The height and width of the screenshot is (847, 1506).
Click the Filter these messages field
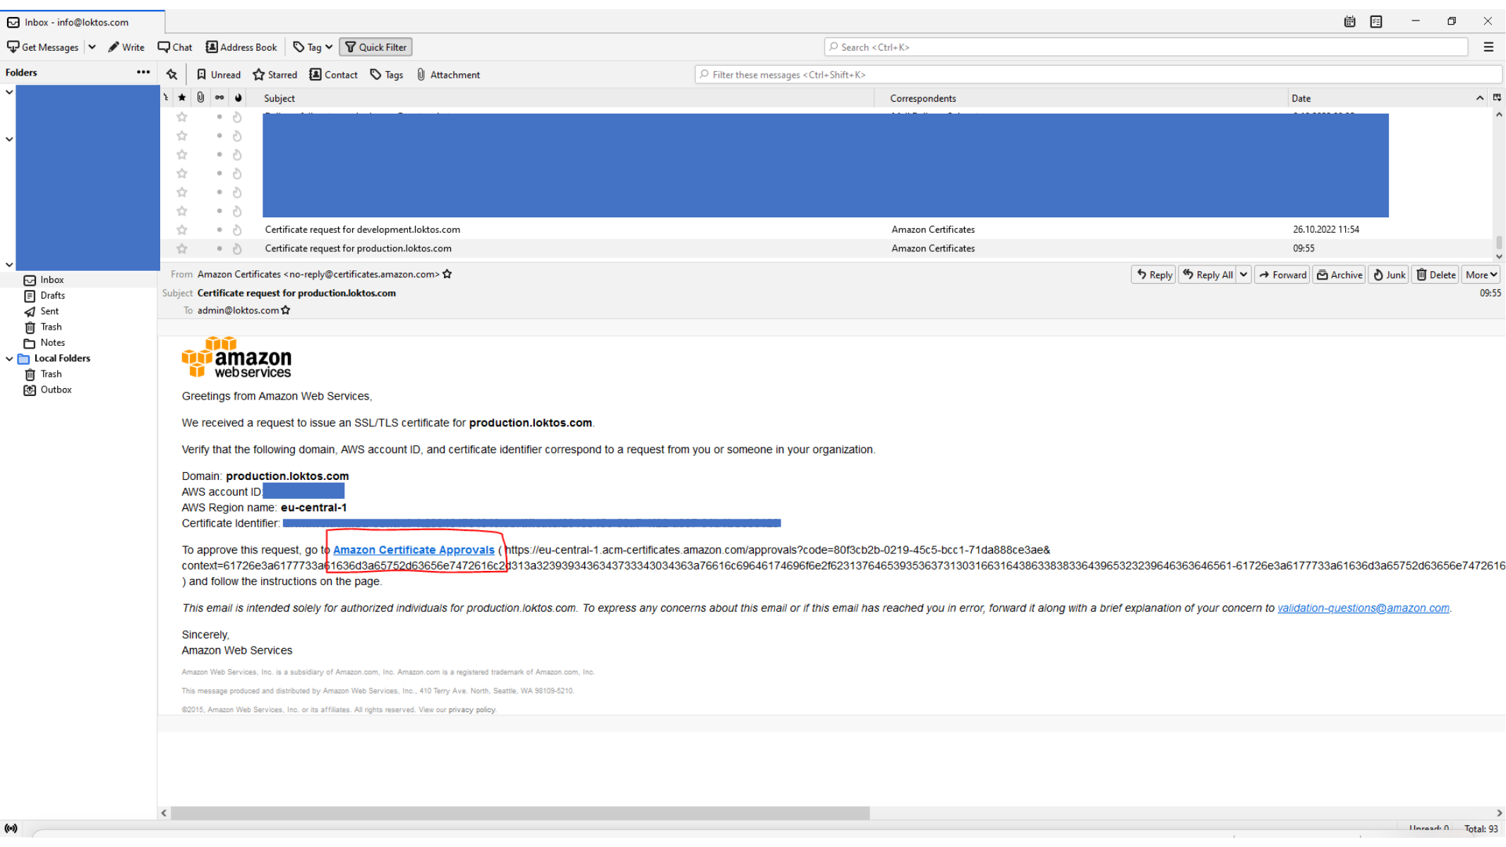point(1098,75)
